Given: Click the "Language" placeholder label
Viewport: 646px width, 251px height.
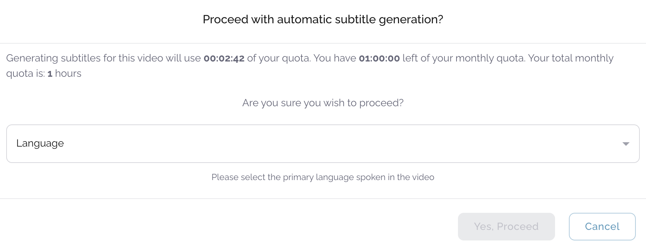Looking at the screenshot, I should click(x=40, y=143).
